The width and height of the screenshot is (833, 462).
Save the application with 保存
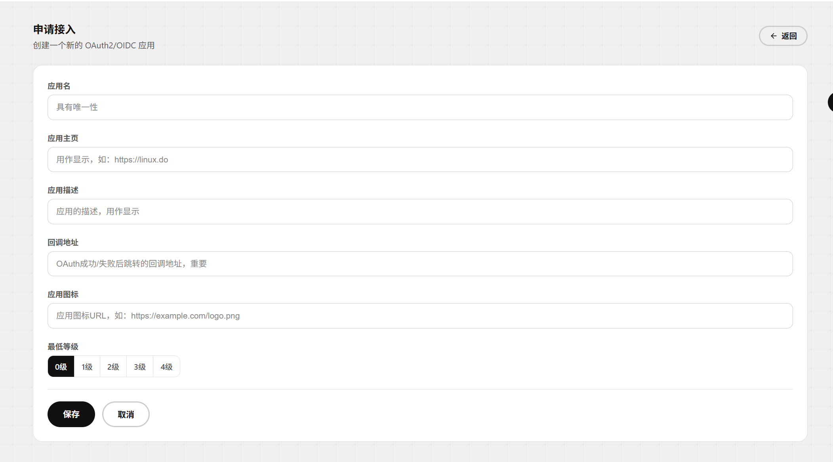(71, 414)
